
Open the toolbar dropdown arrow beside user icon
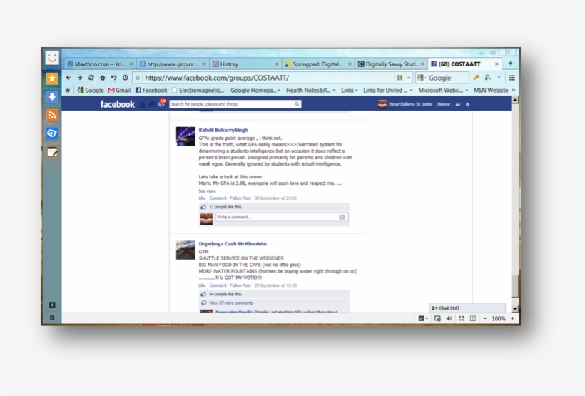tap(499, 78)
